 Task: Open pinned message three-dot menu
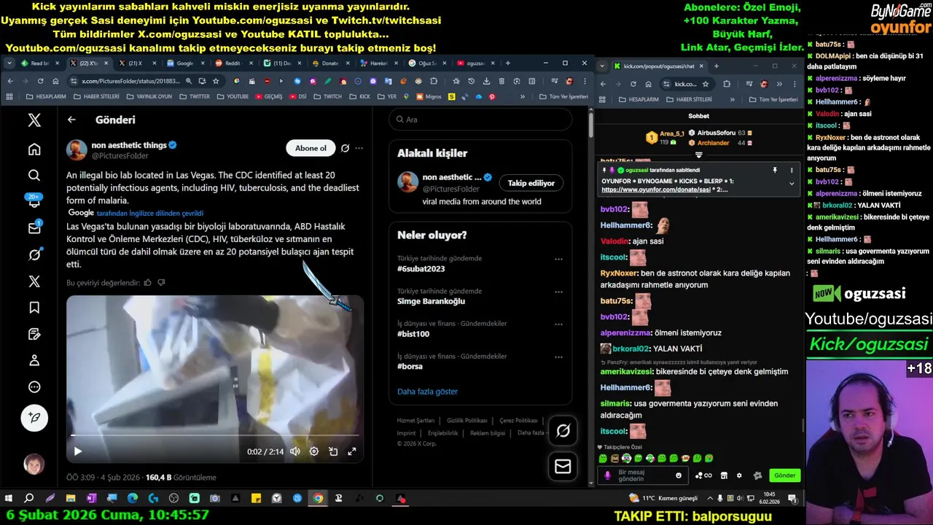792,170
